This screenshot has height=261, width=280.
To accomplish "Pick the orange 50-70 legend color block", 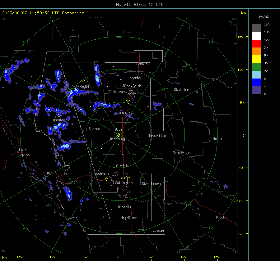I will (256, 51).
